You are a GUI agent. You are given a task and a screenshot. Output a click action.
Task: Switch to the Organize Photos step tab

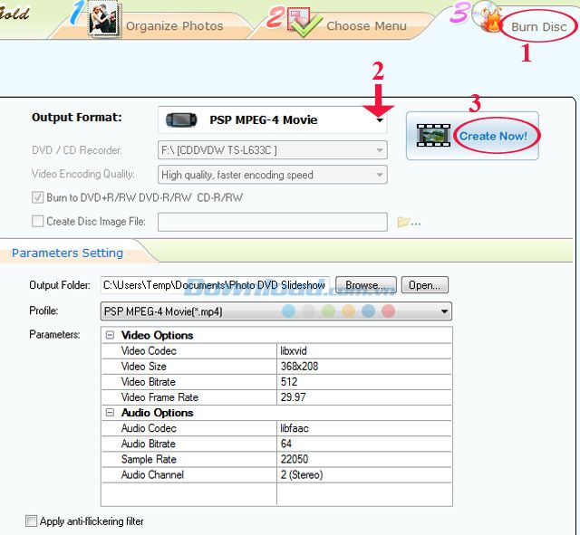pyautogui.click(x=173, y=25)
